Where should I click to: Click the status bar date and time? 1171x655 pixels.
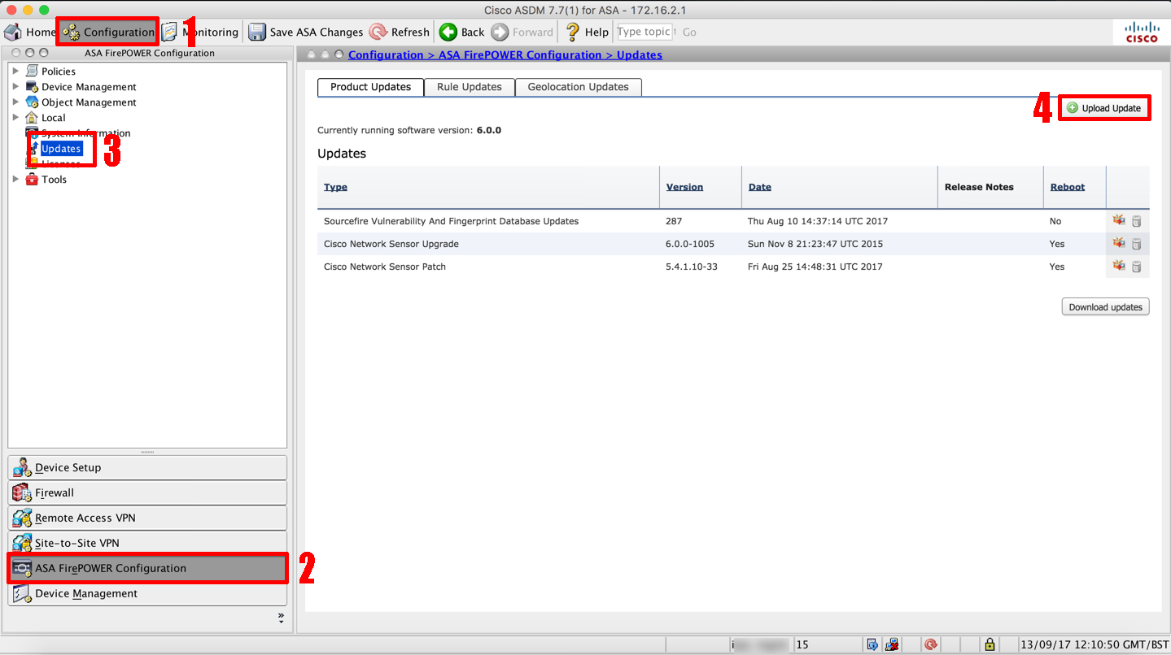(1095, 644)
